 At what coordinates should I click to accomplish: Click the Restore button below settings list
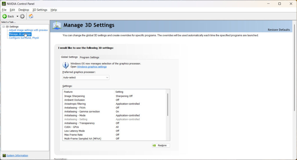(x=161, y=145)
